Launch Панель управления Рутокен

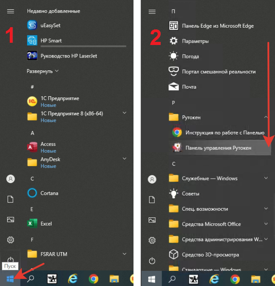tap(219, 148)
